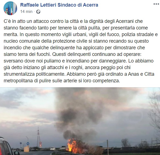Viewport: 160px width, 155px height.
Task: Open the mayor's round profile picture
Action: tap(10, 8)
